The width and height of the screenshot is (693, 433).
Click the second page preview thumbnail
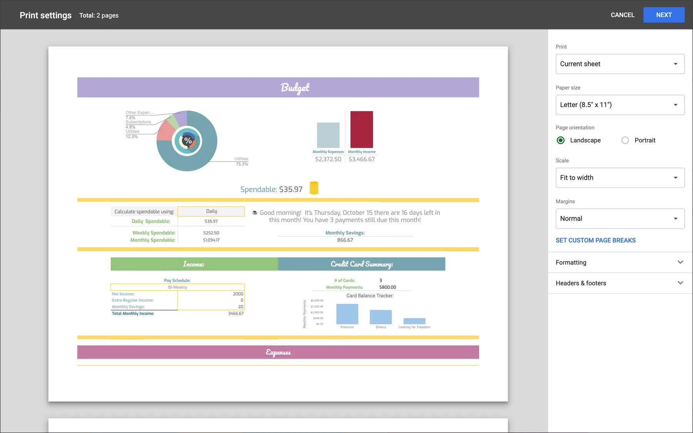[x=278, y=426]
